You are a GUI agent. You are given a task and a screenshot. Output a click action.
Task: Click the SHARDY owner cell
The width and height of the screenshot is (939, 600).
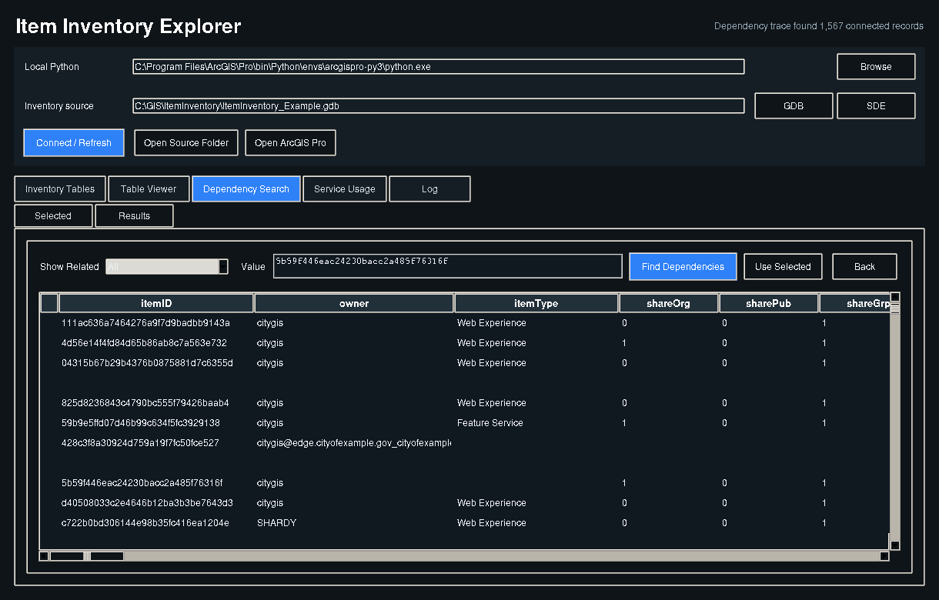[x=276, y=523]
